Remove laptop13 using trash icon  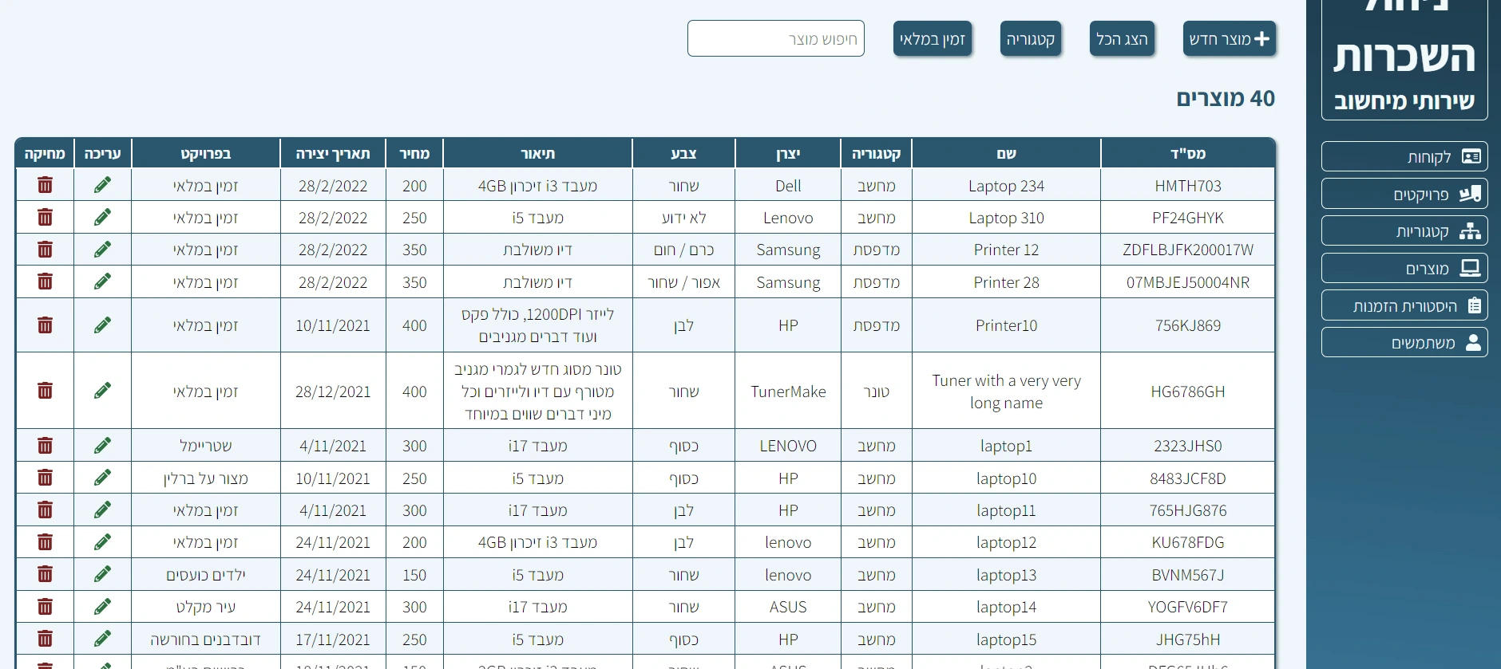tap(45, 574)
